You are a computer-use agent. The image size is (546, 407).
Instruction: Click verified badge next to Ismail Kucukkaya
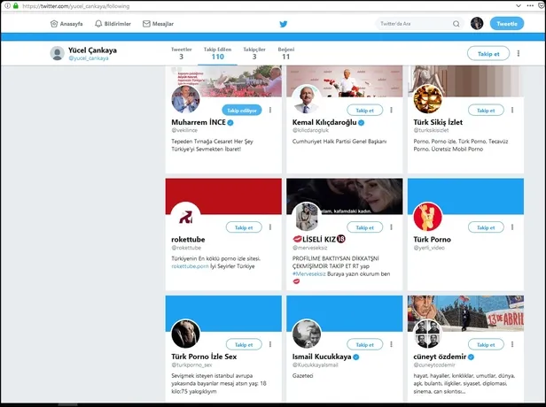(356, 357)
